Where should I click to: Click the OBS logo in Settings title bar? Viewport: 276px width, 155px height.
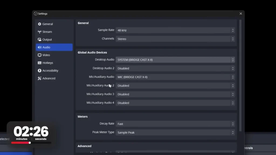pyautogui.click(x=36, y=13)
